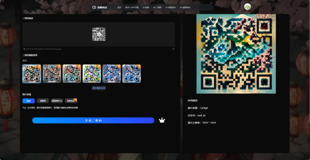
Task: Click the CS 超数科技 logo
Action: click(100, 7)
